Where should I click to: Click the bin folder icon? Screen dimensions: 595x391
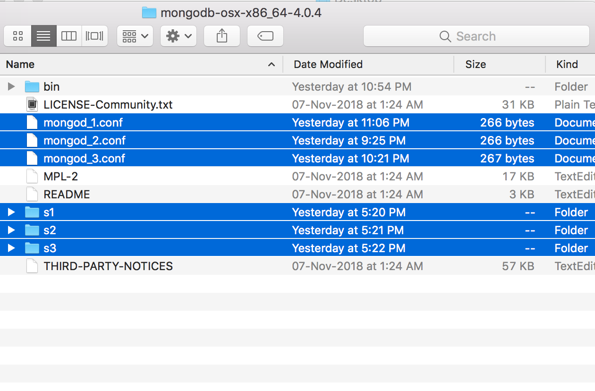pyautogui.click(x=32, y=86)
